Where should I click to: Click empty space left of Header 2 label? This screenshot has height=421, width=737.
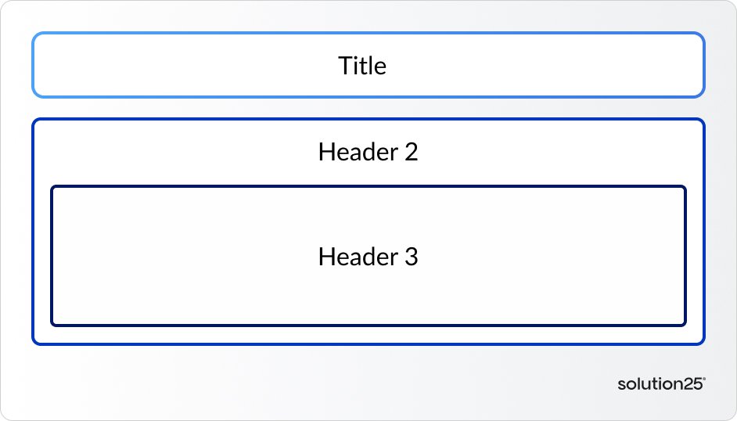click(x=172, y=152)
